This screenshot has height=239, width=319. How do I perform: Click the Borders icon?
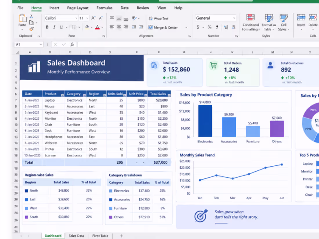74,27
